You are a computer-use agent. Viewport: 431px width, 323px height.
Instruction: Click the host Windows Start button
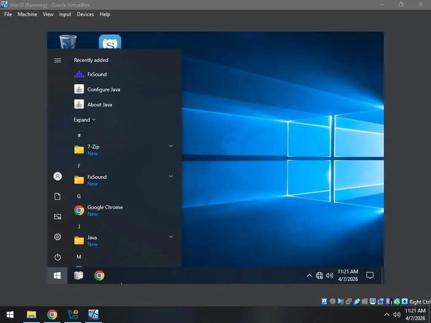[10, 315]
